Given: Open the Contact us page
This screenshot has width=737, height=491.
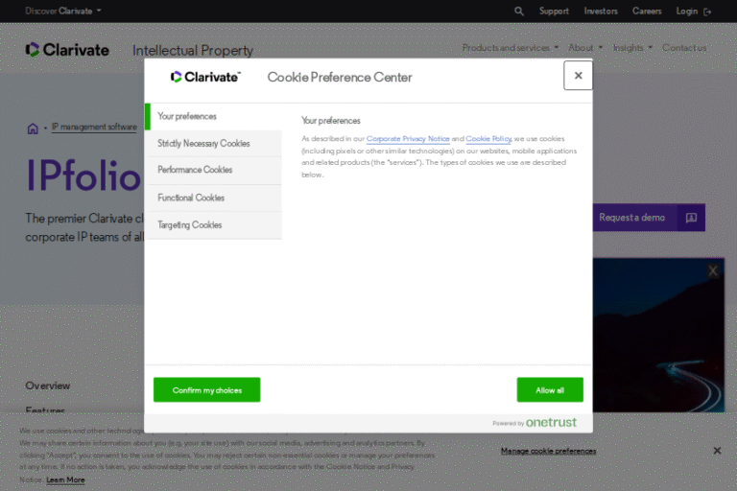Looking at the screenshot, I should pos(684,47).
